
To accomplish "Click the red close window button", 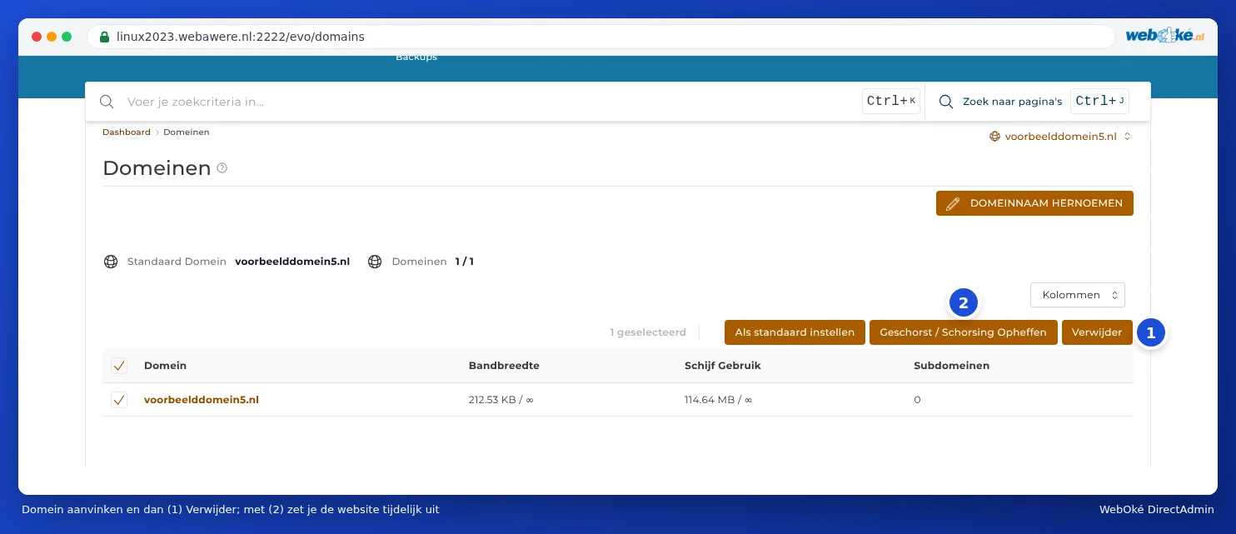I will pos(37,37).
